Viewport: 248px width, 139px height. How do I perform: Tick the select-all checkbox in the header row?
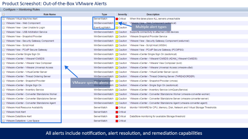(3, 15)
